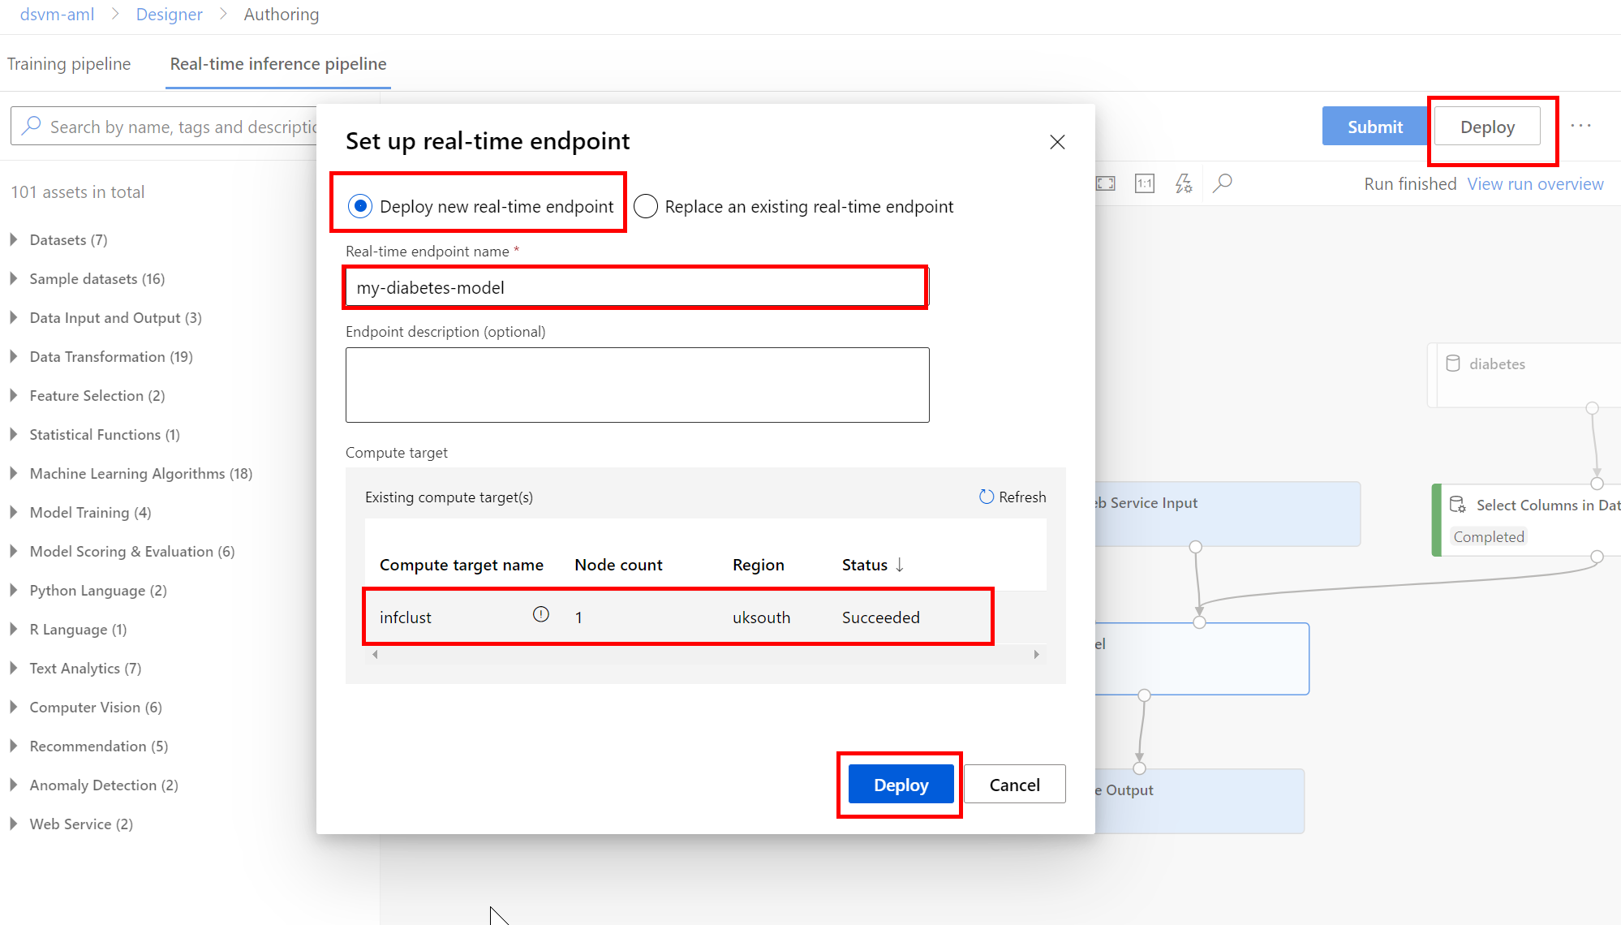Switch to the Training pipeline tab

[x=69, y=63]
